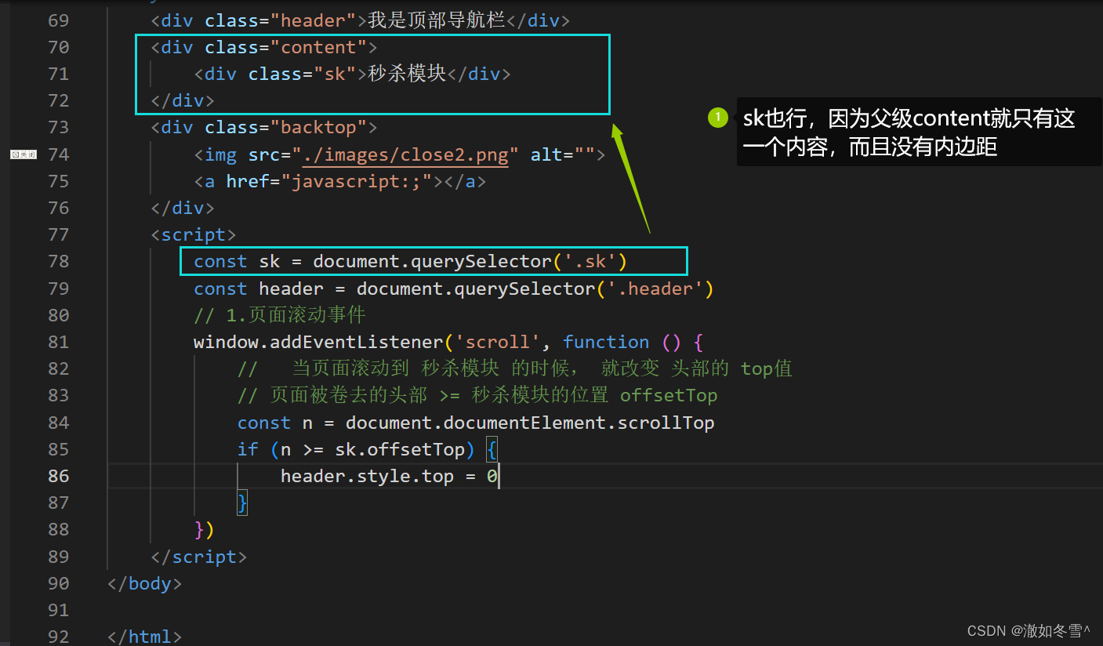Click the '.sk' selector string on line 78

pyautogui.click(x=590, y=261)
